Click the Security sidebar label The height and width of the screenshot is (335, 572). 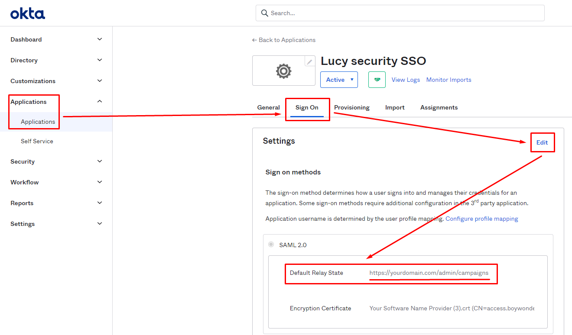(23, 161)
